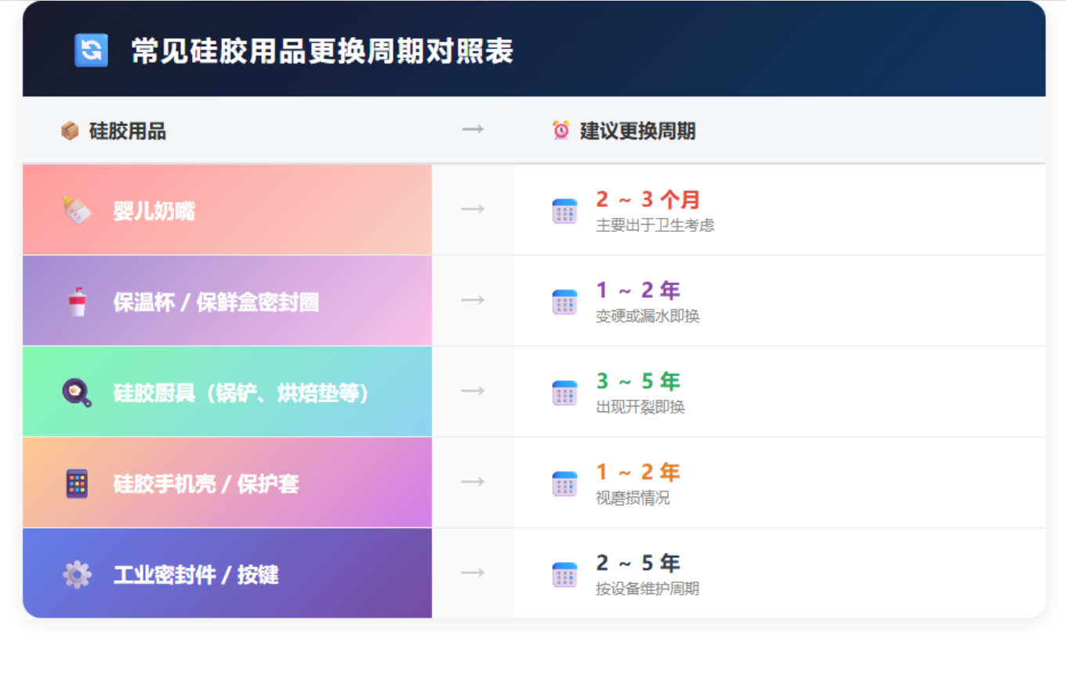The width and height of the screenshot is (1066, 681).
Task: Click the alarm clock icon beside 建议更换周期
Action: tap(561, 130)
